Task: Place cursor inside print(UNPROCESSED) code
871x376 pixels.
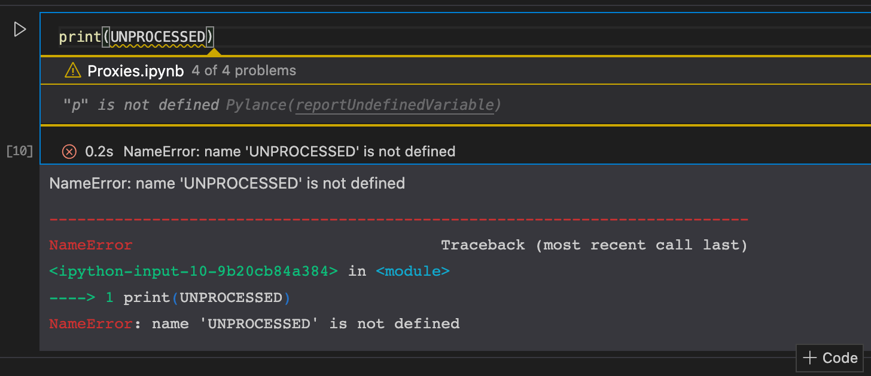Action: pos(157,36)
